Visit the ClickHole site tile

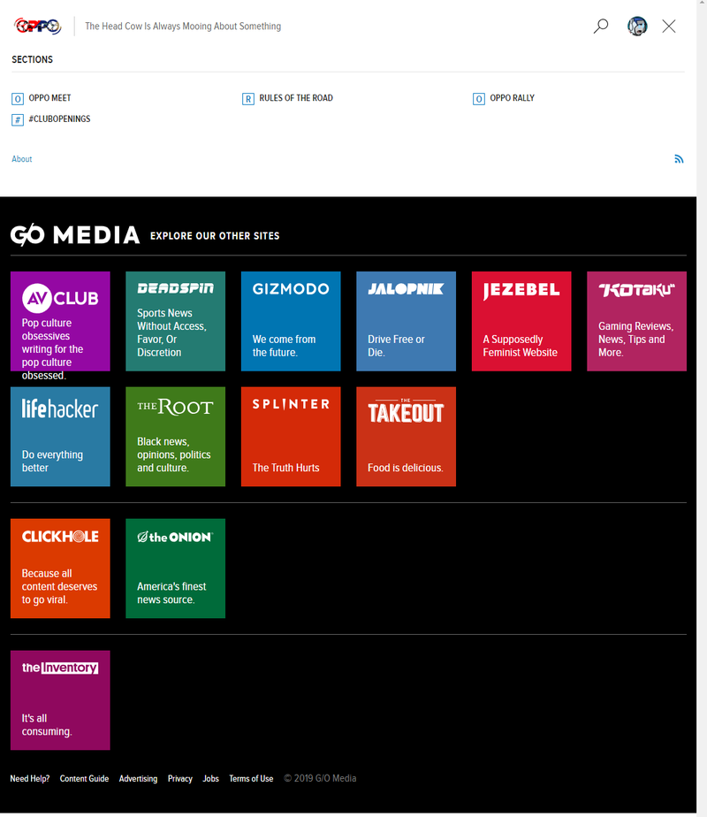60,569
